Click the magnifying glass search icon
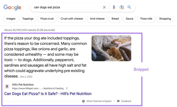This screenshot has height=107, width=177. [x=129, y=7]
